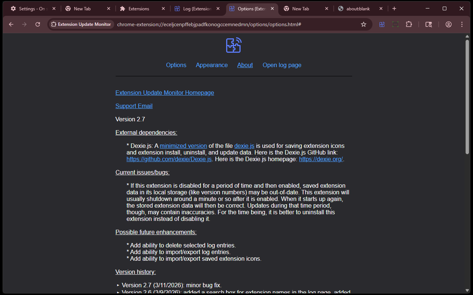Open the Chrome profile avatar
Viewport: 473px width, 295px height.
(449, 24)
